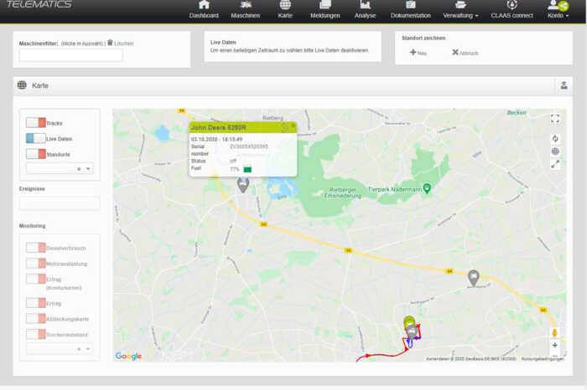Close the John Deere 6250R info popup
Viewport: 587px width, 390px height.
click(x=293, y=126)
